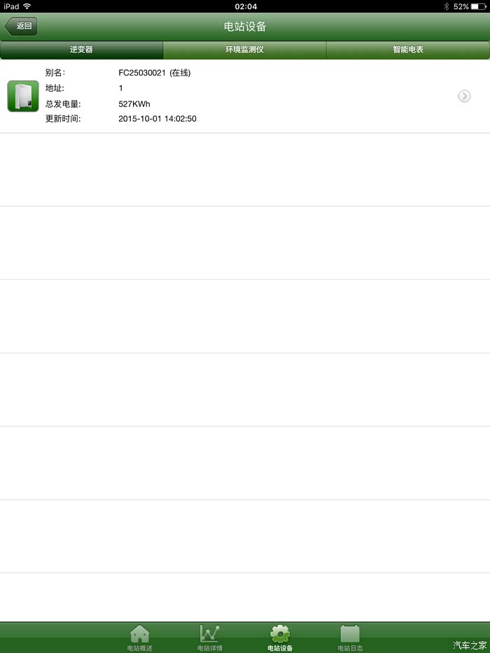
Task: Expand inverter details with chevron arrow
Action: point(464,96)
